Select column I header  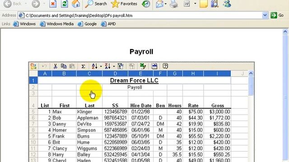217,74
